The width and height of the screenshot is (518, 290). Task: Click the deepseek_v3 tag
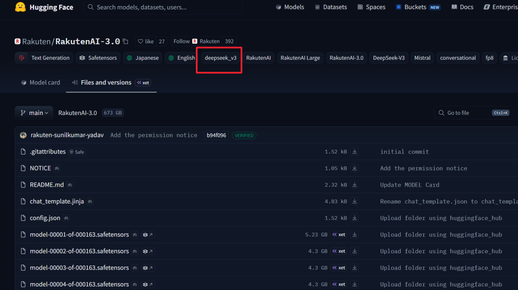[x=221, y=58]
